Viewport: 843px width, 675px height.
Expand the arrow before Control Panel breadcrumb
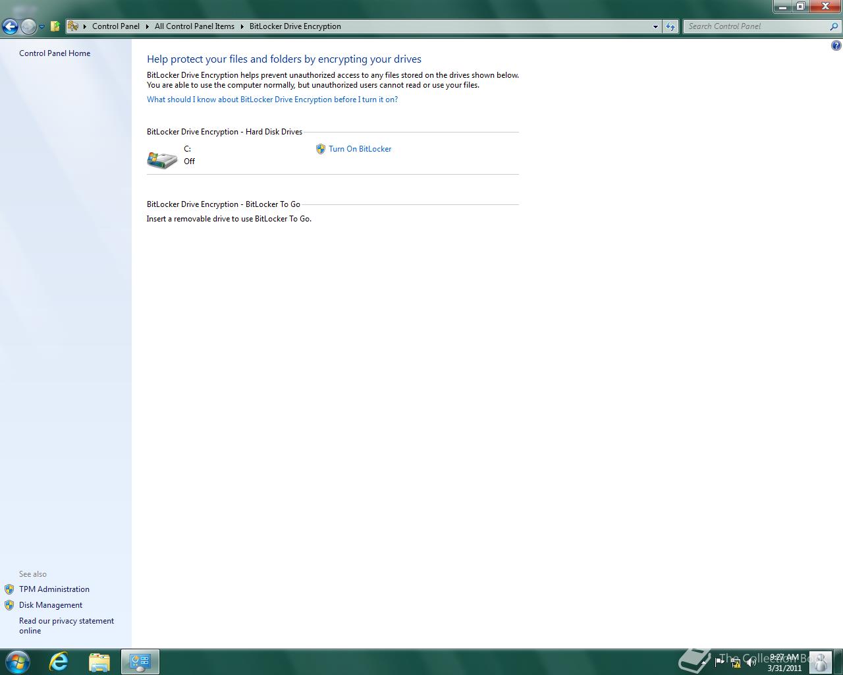(85, 26)
